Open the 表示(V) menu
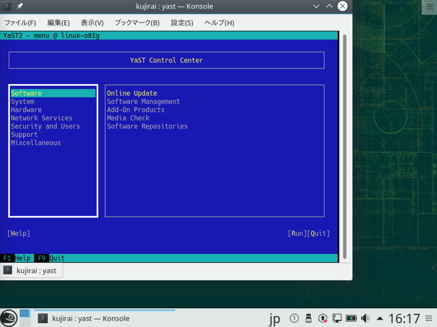This screenshot has width=437, height=327. 92,23
